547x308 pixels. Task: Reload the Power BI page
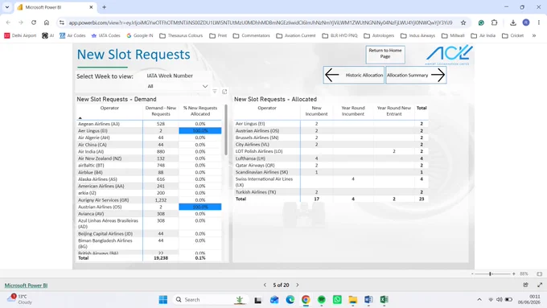34,23
